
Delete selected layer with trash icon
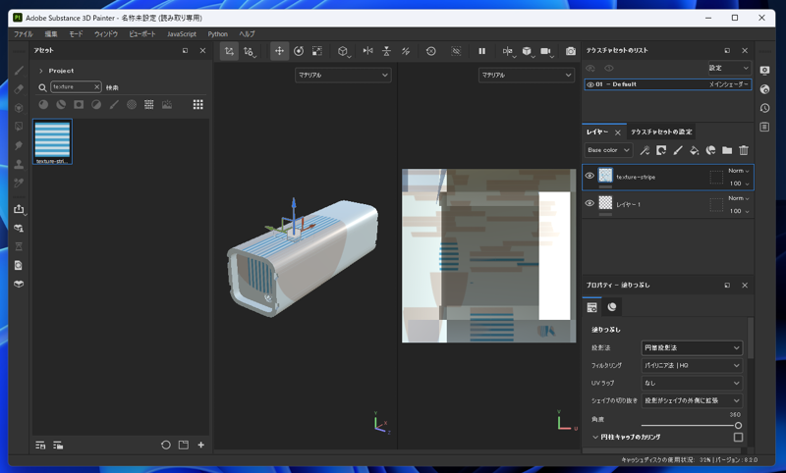pyautogui.click(x=744, y=150)
